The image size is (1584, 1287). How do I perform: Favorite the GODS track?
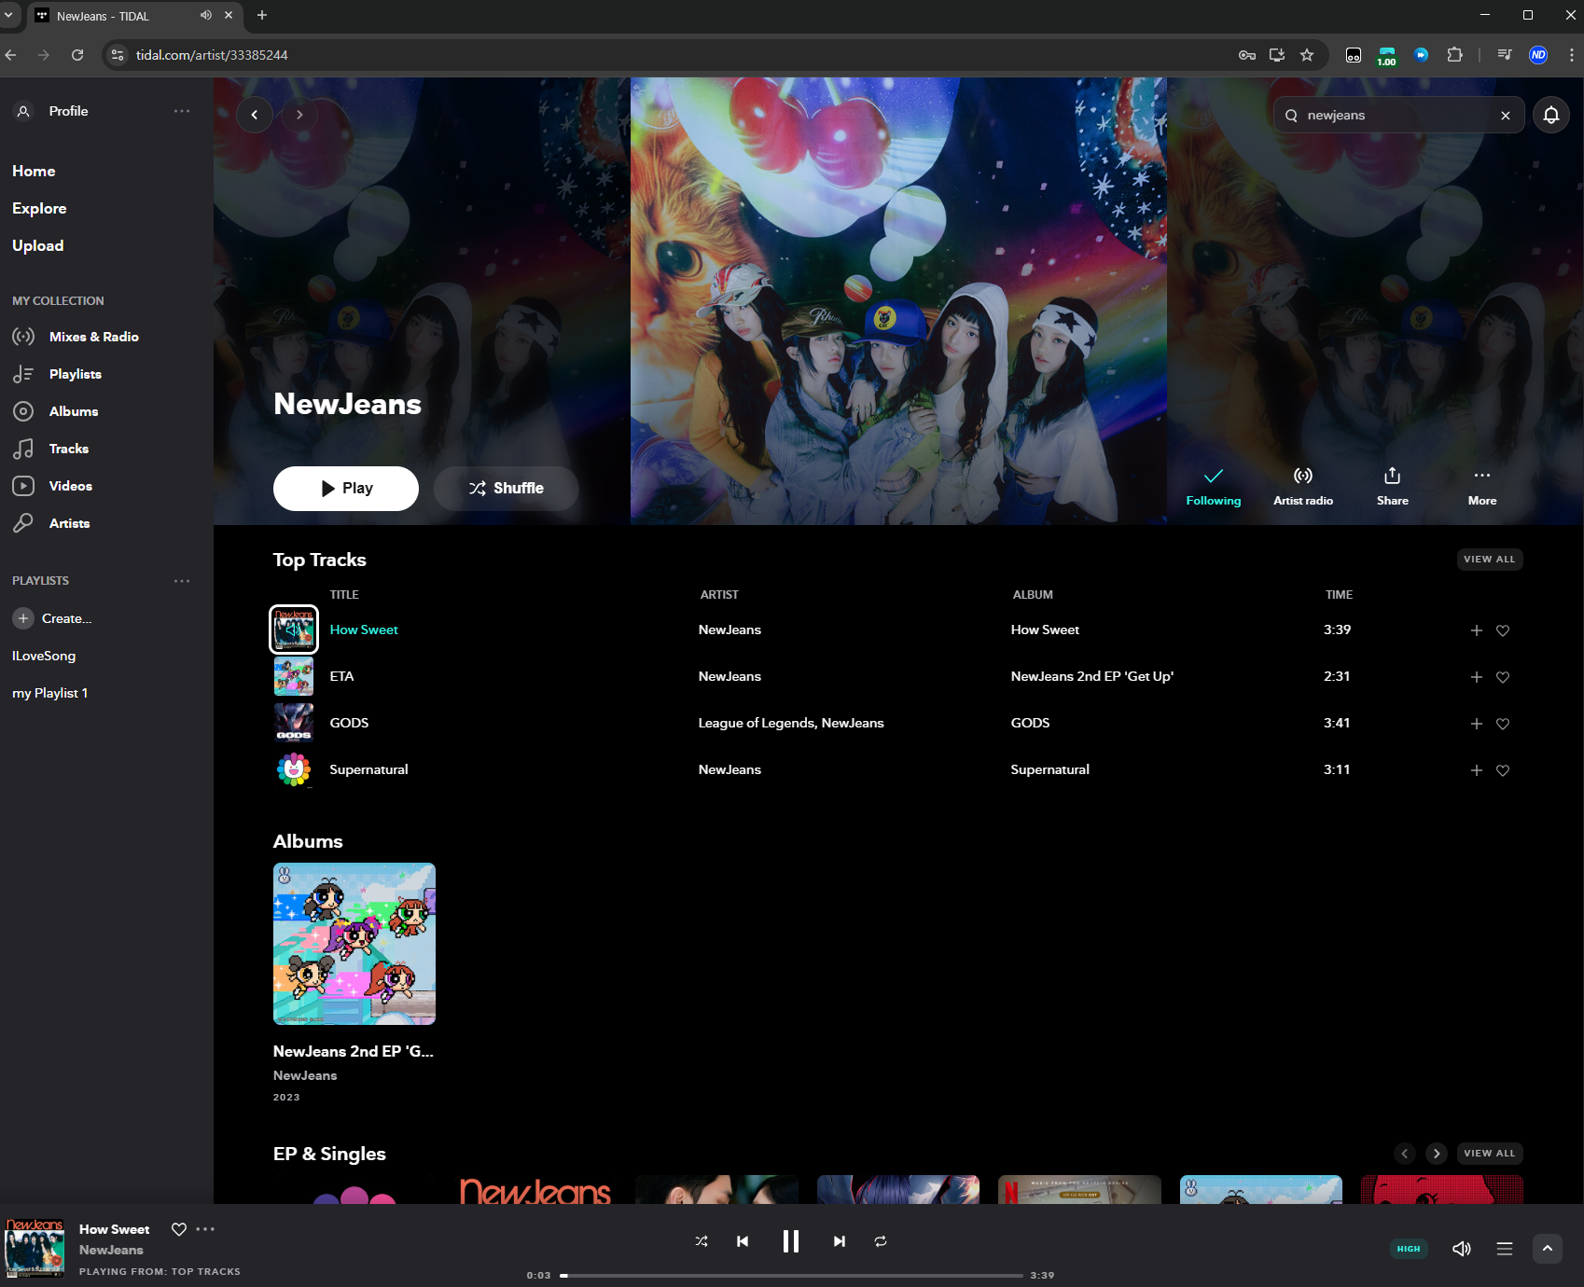pos(1502,724)
